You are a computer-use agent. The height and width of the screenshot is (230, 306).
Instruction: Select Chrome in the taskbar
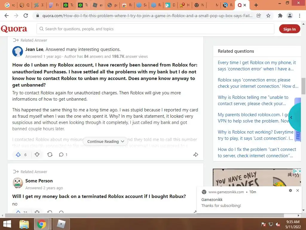[42, 224]
